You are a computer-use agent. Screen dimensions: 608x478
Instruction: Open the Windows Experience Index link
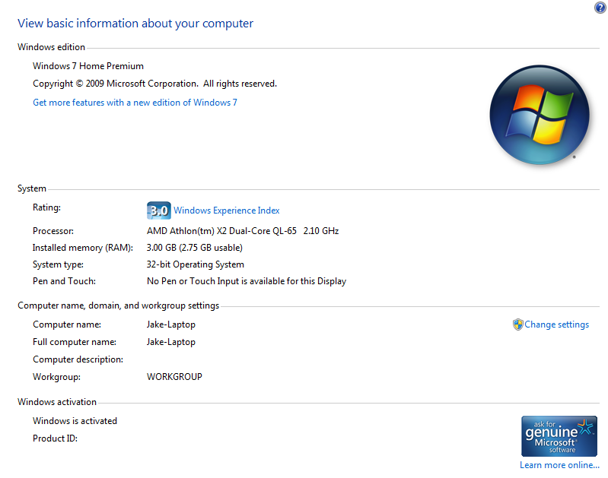[x=227, y=211]
